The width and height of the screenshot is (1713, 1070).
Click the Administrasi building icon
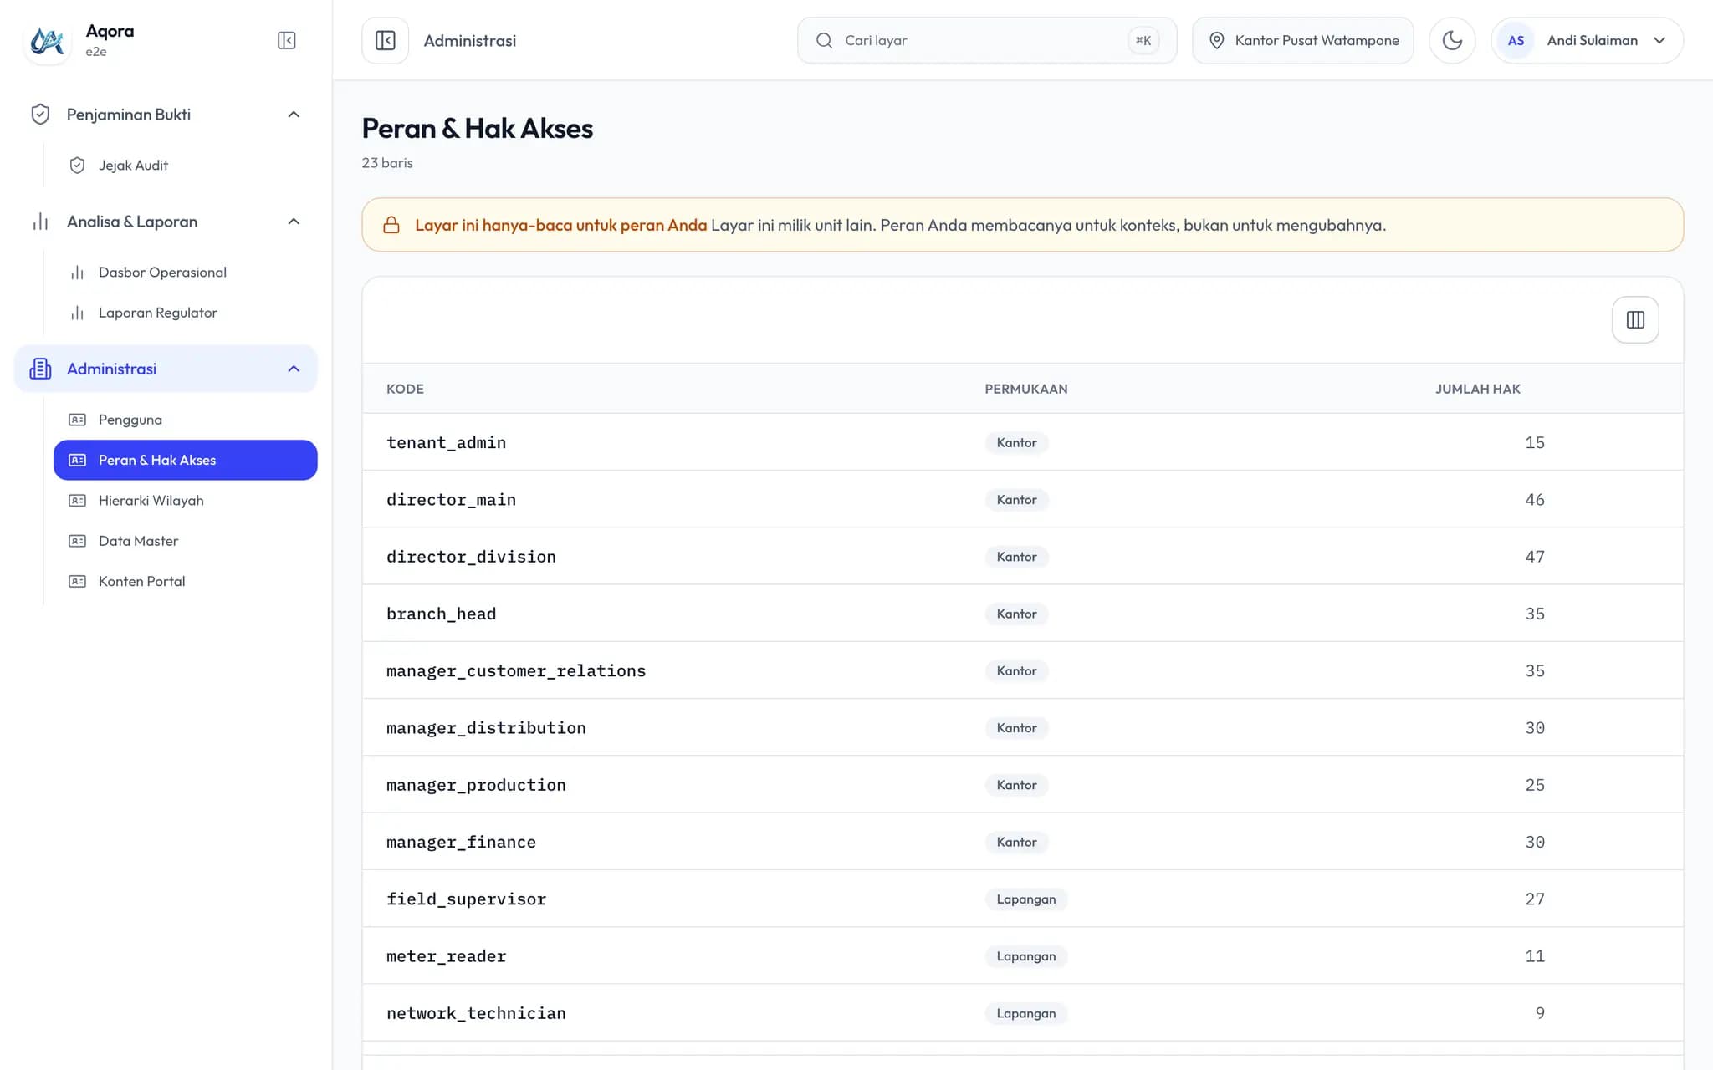(40, 369)
